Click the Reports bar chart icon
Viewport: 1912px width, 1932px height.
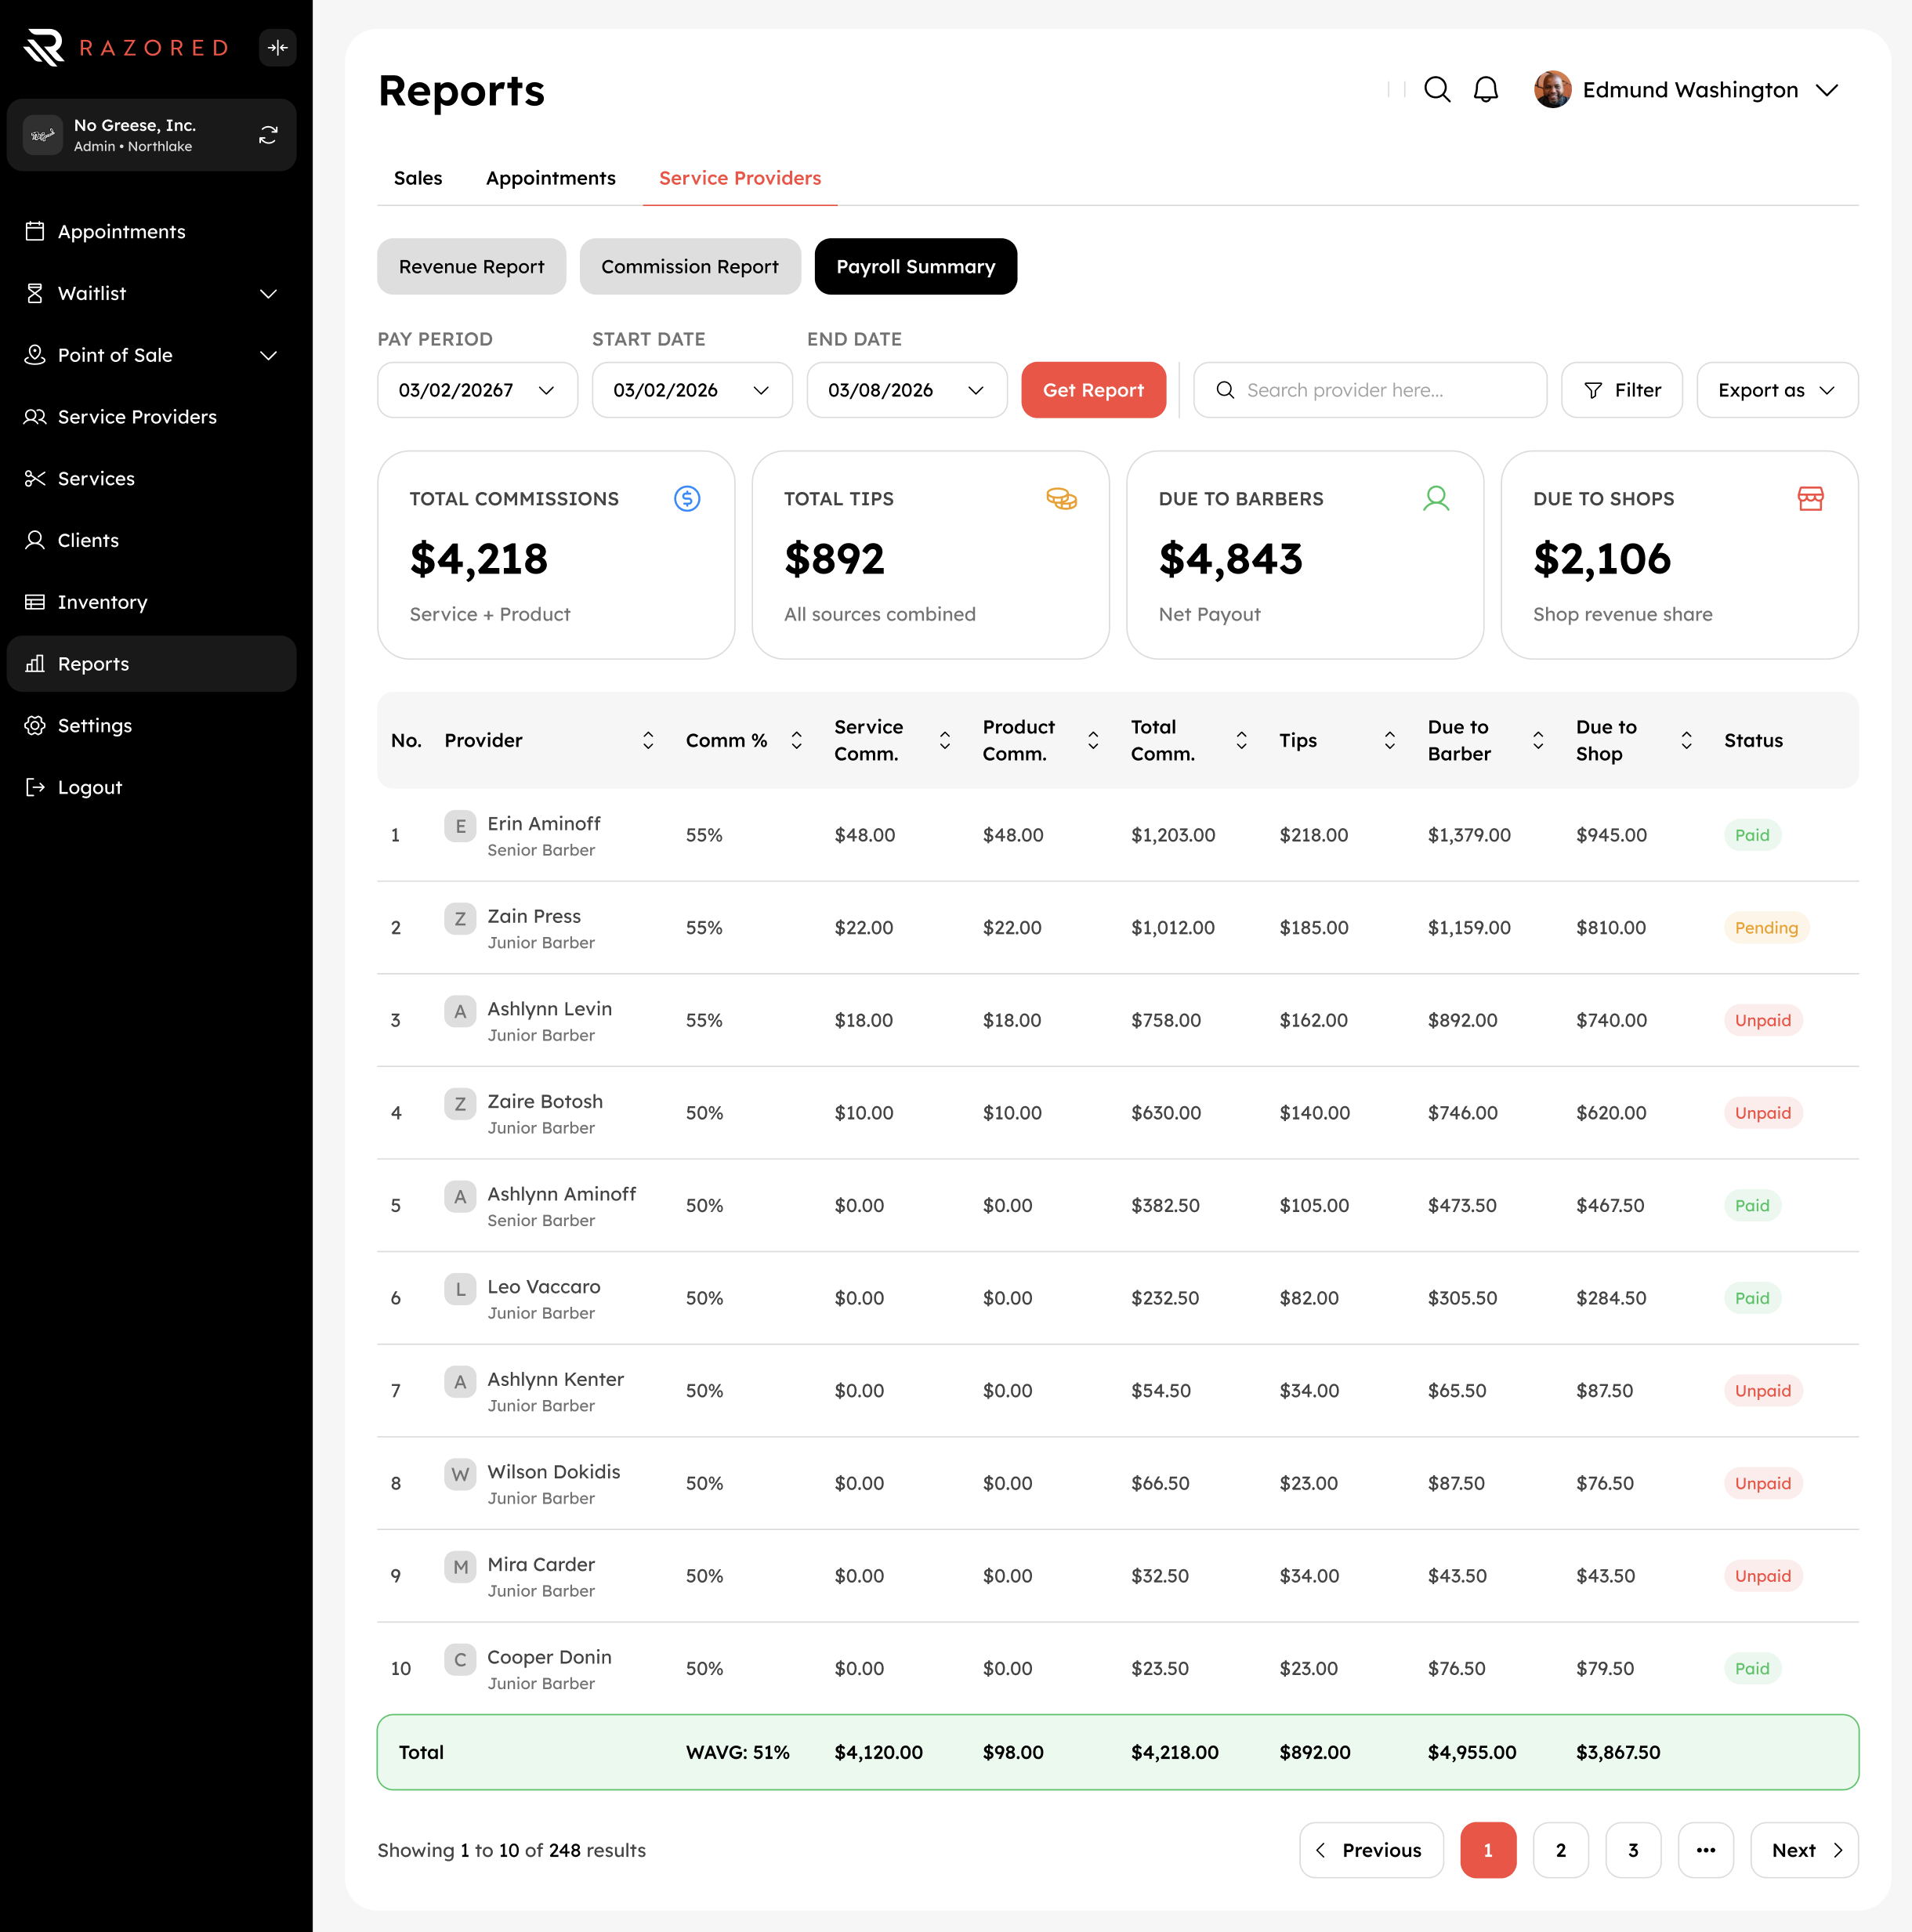[35, 664]
